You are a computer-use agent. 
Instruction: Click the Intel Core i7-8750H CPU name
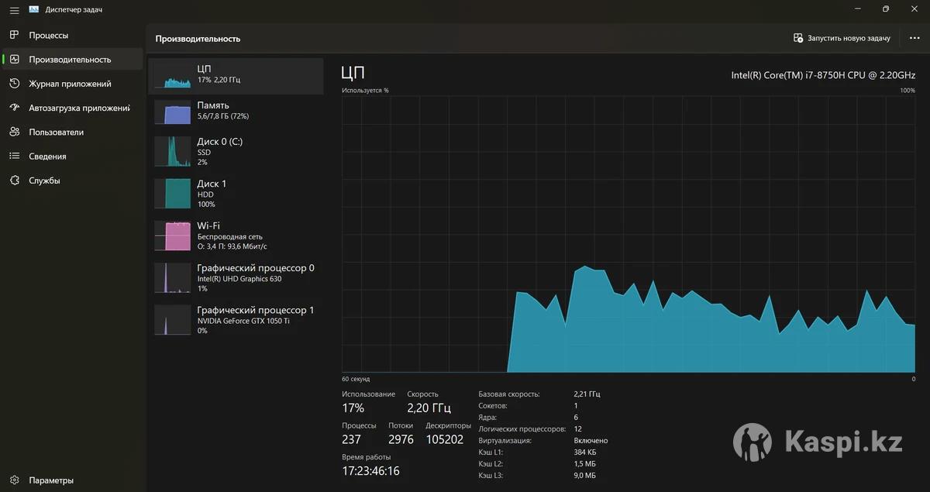click(823, 75)
